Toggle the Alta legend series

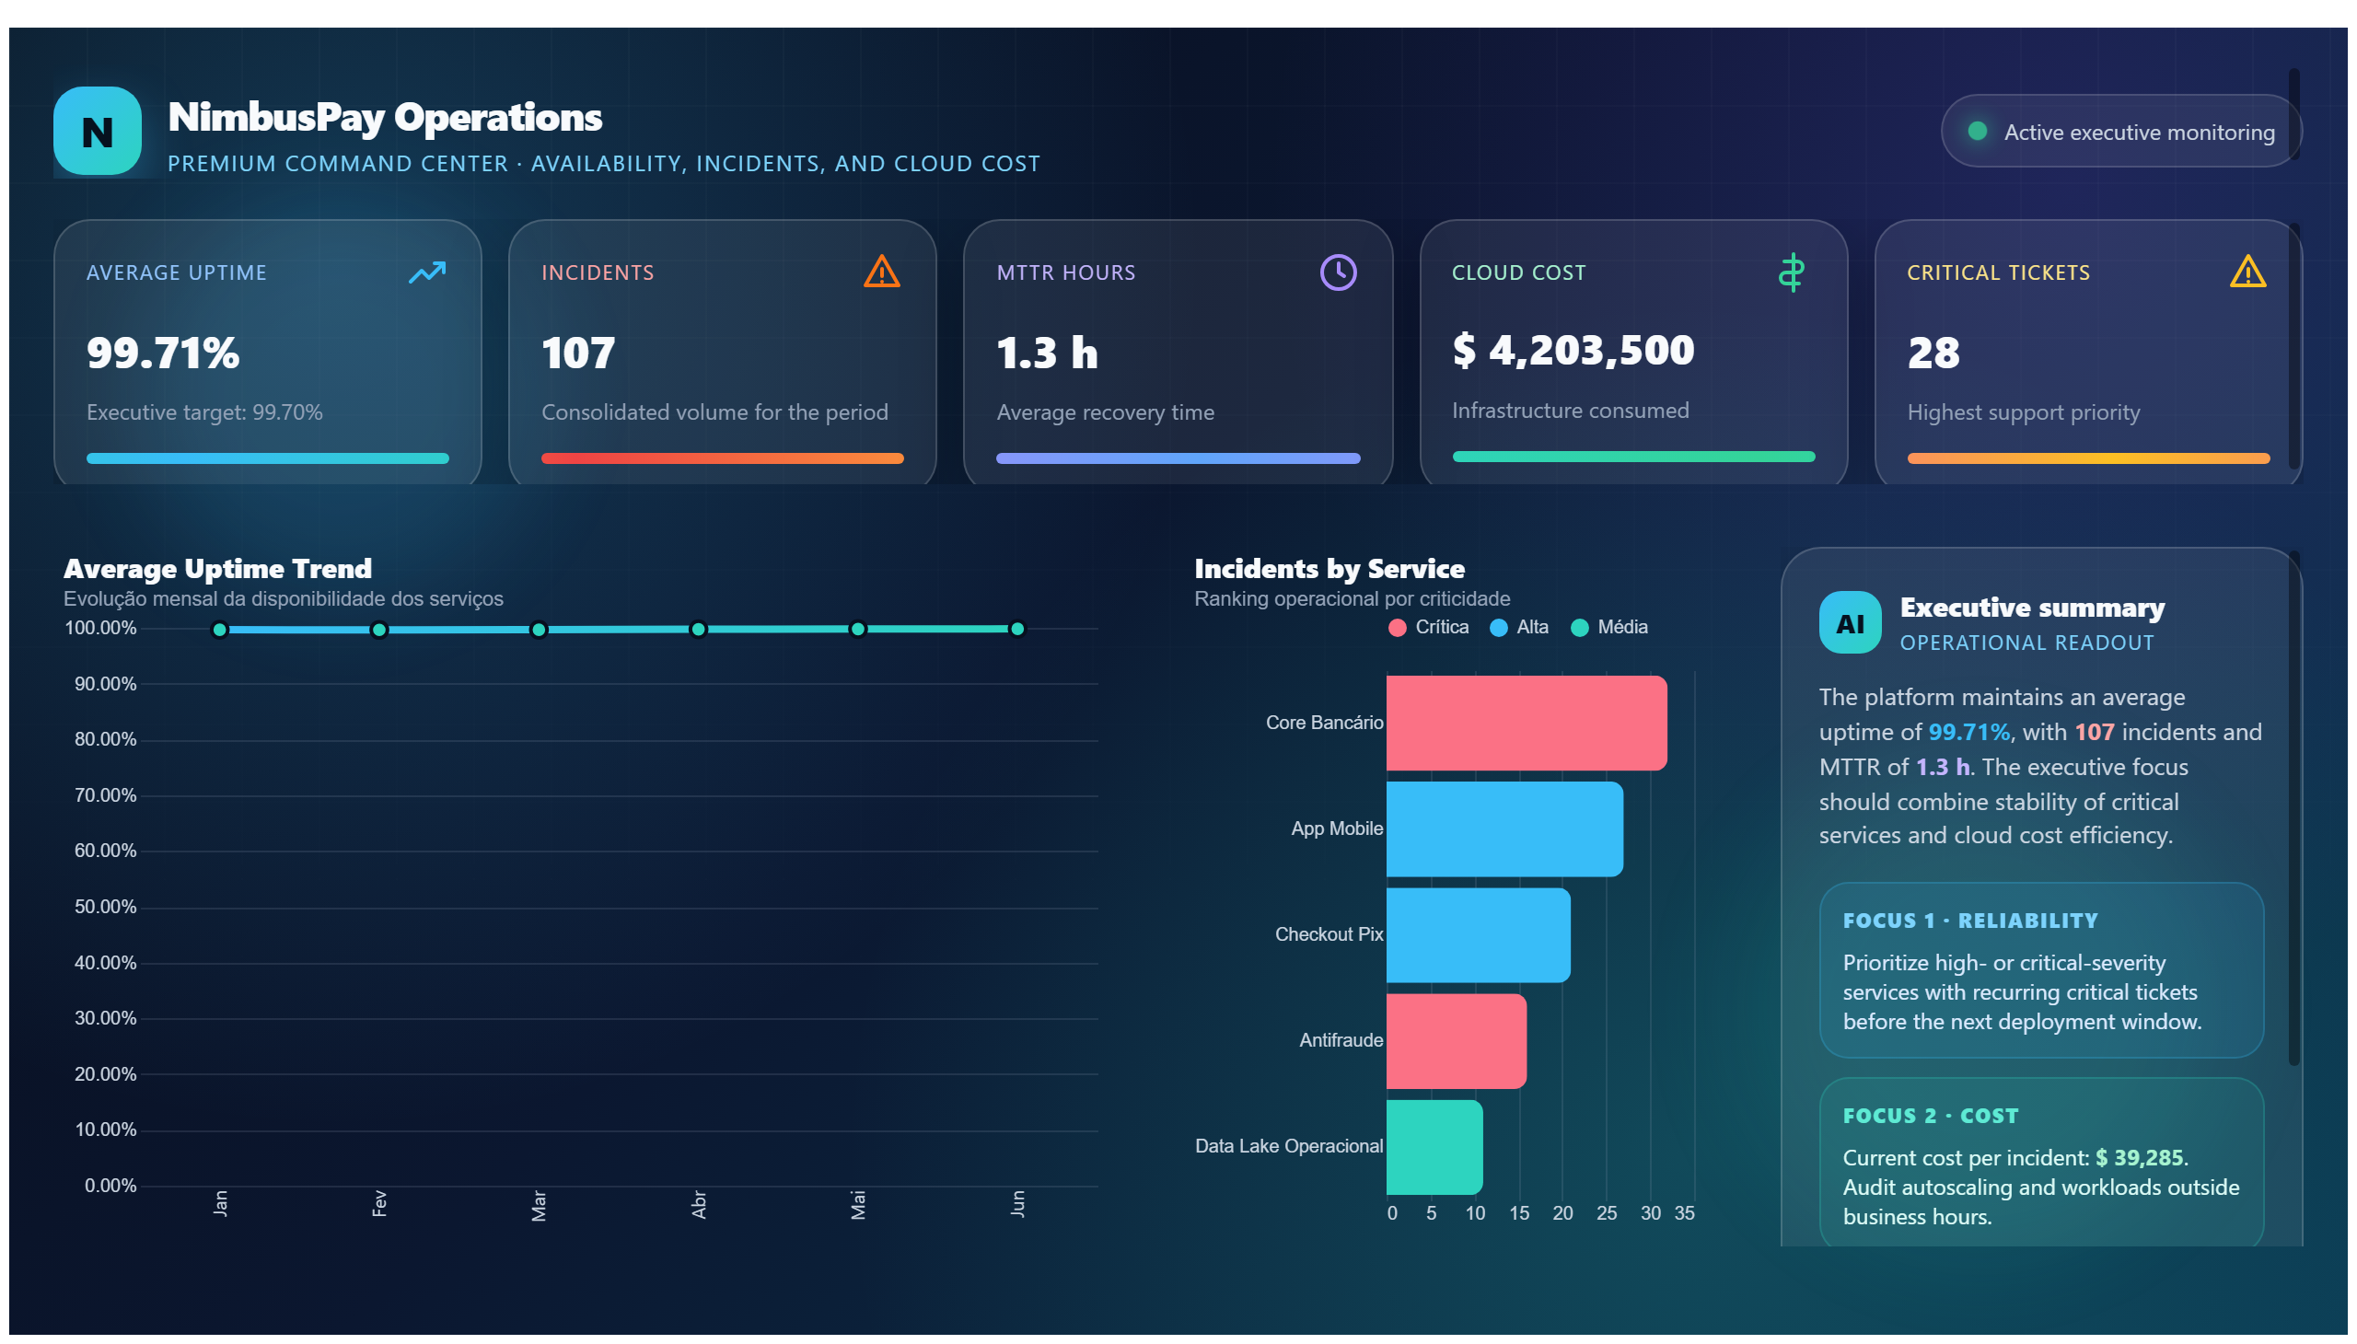tap(1520, 628)
